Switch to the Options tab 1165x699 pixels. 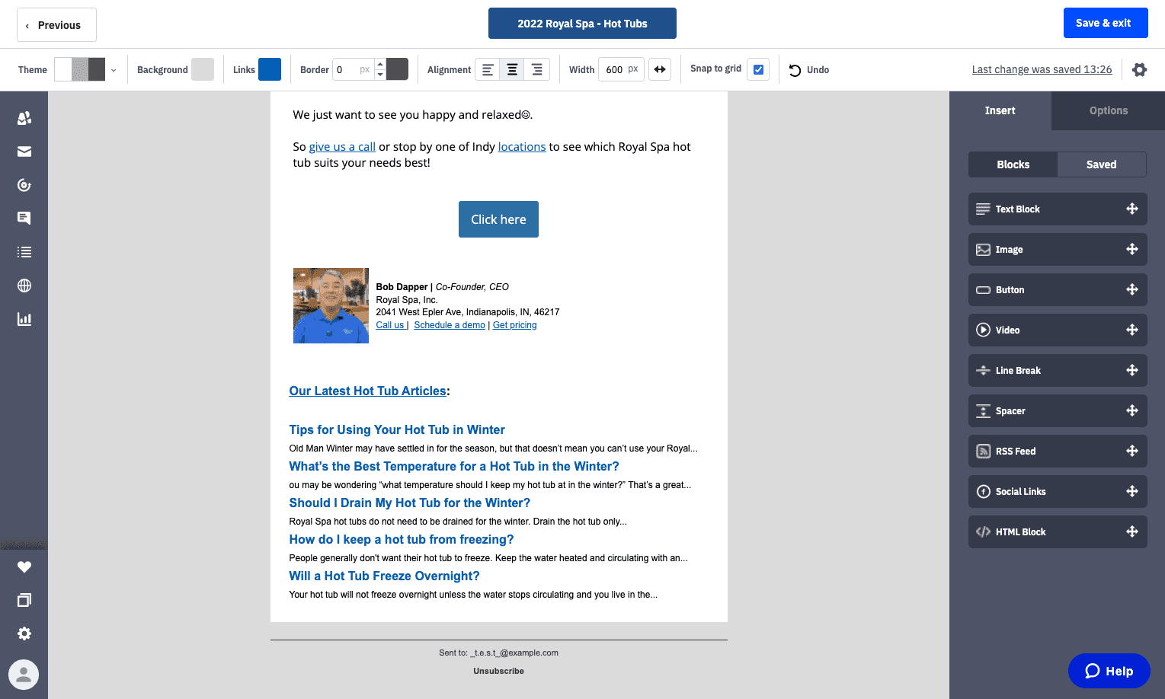point(1108,110)
